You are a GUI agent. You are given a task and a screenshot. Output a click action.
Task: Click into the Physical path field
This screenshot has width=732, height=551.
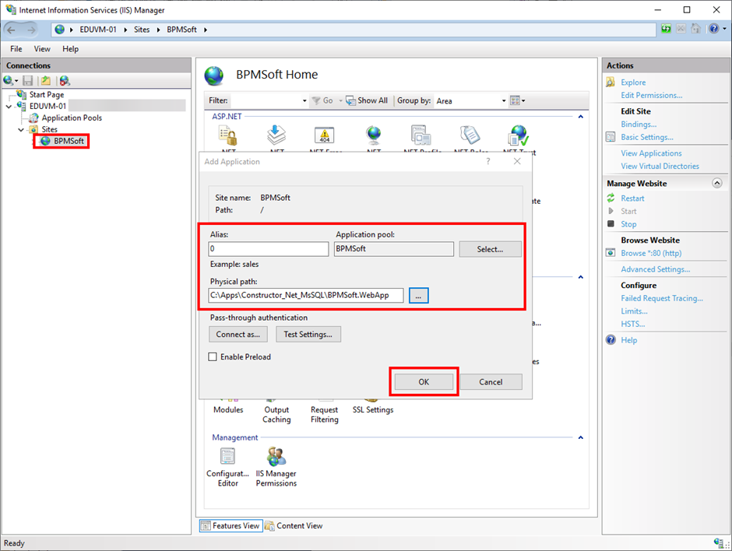(x=306, y=295)
